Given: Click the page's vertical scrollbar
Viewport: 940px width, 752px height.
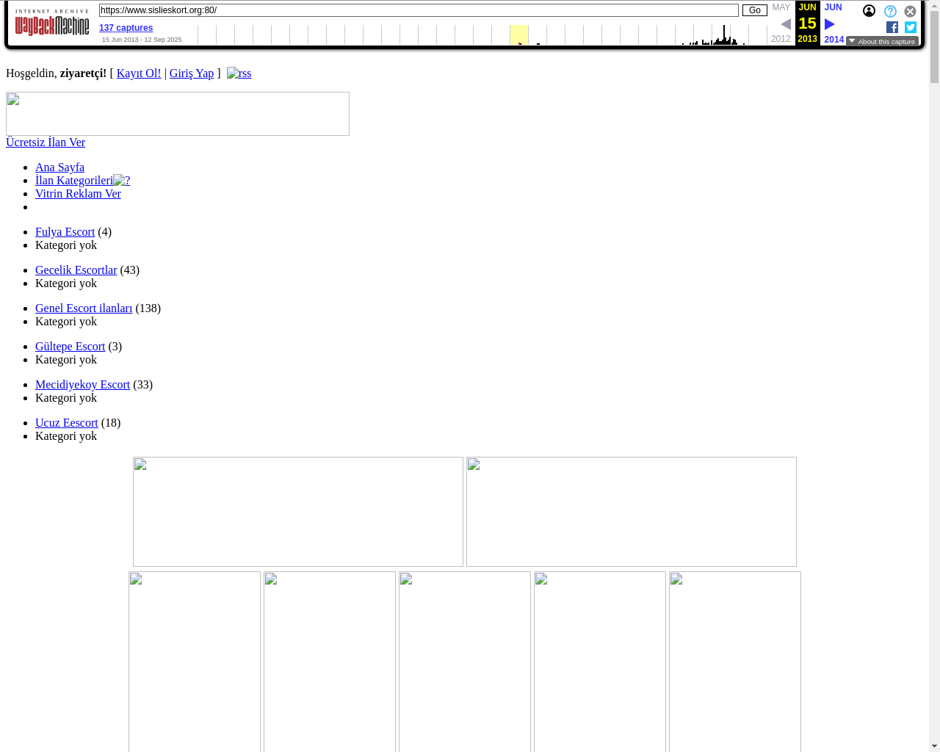Looking at the screenshot, I should [x=934, y=367].
